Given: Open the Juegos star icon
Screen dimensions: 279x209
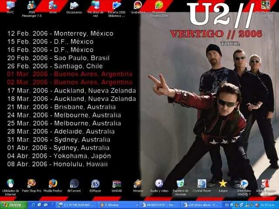Looking at the screenshot, I should click(223, 184).
